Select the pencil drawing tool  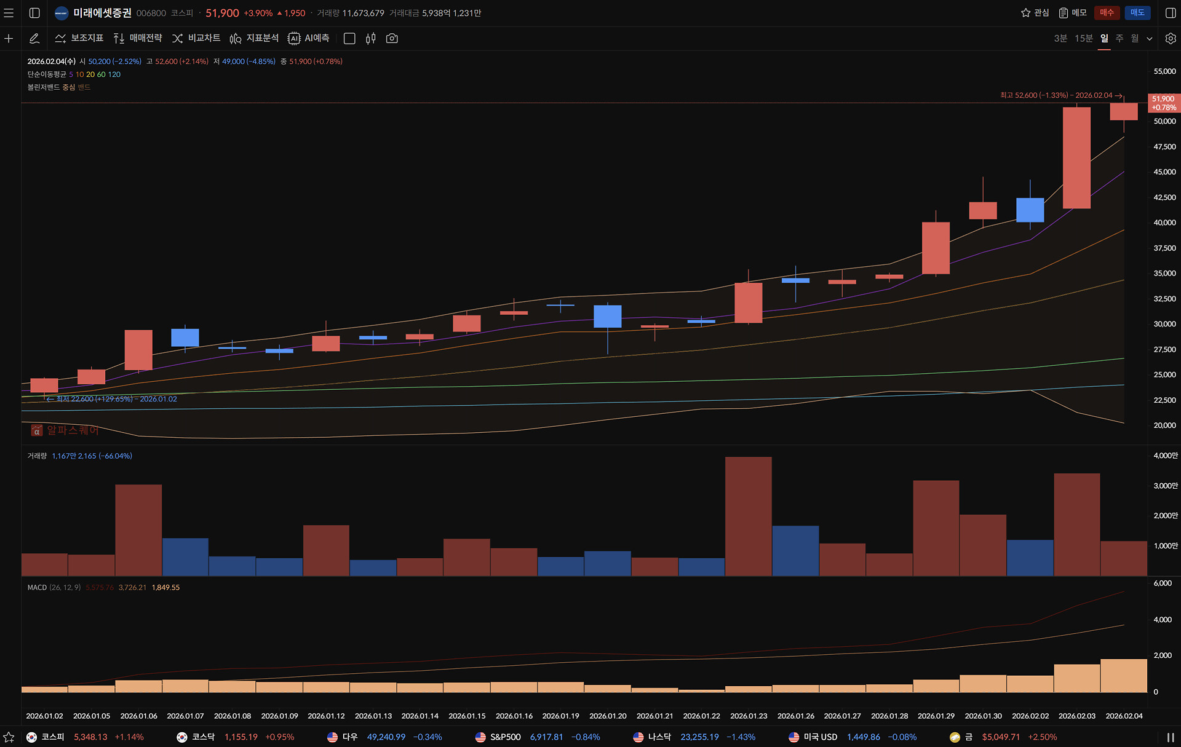34,38
